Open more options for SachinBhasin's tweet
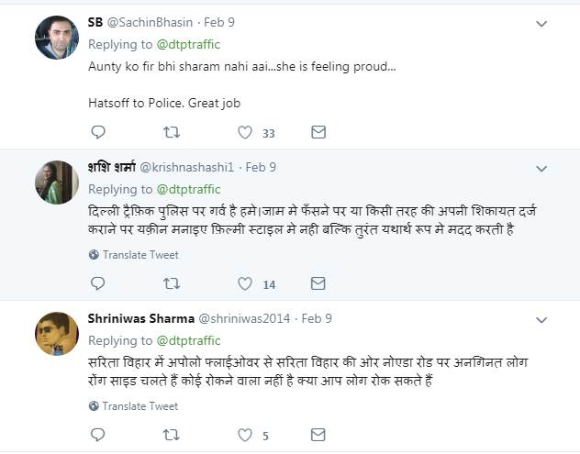 coord(541,23)
